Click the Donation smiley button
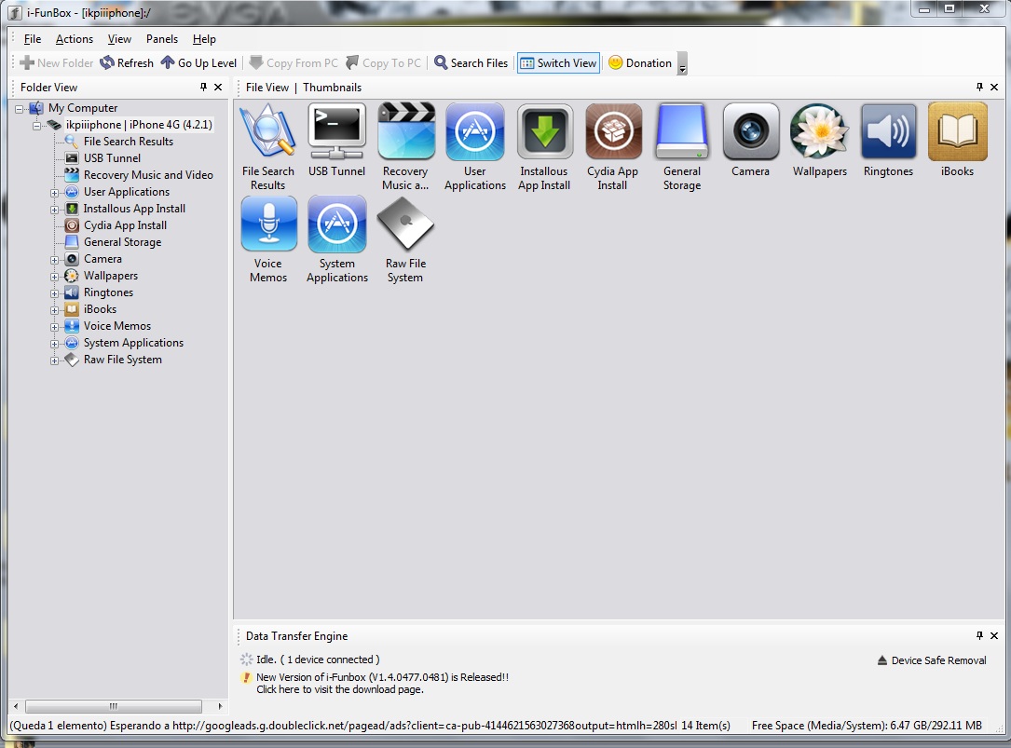The image size is (1011, 748). [x=640, y=62]
